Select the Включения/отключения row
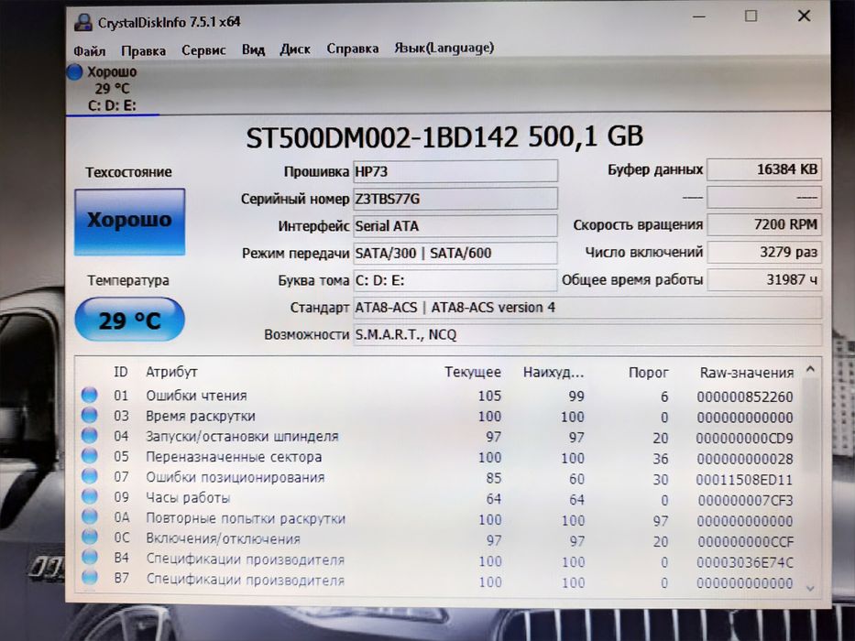Screen dimensions: 855x641 pyautogui.click(x=439, y=539)
